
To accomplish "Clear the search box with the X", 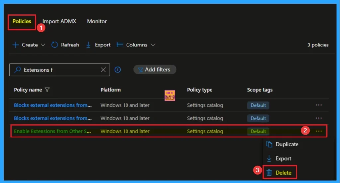I will (x=103, y=70).
